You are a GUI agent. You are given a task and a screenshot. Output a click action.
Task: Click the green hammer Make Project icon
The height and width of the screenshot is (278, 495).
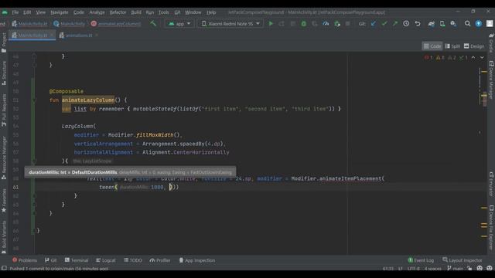(x=153, y=24)
